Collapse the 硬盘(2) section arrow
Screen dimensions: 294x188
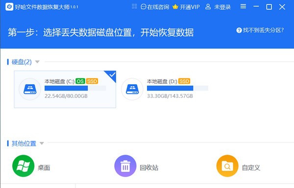coord(37,62)
